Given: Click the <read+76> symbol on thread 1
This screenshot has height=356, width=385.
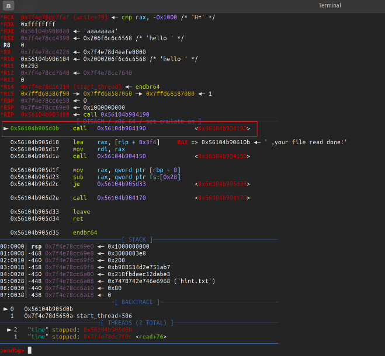Looking at the screenshot, I should [151, 337].
